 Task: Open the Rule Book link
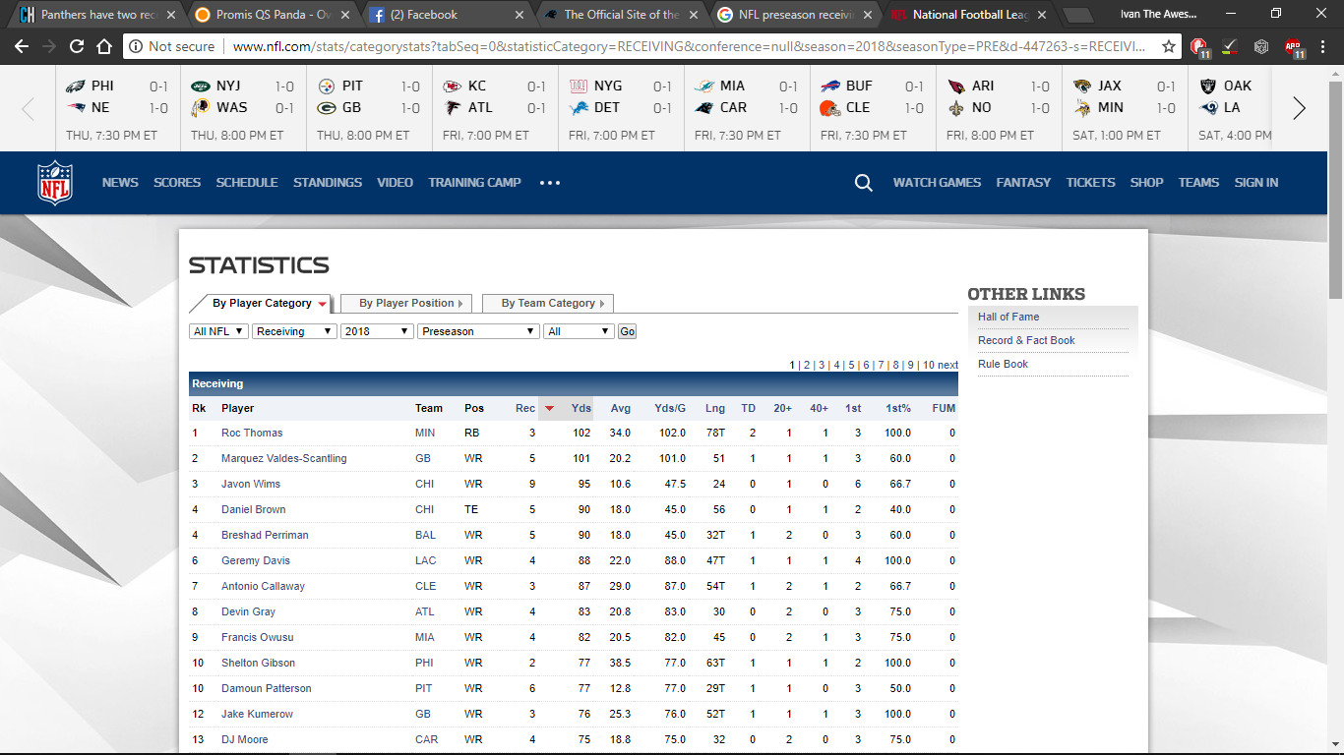1003,364
